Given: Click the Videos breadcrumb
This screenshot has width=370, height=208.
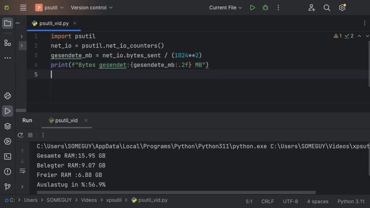Looking at the screenshot, I should click(x=89, y=200).
